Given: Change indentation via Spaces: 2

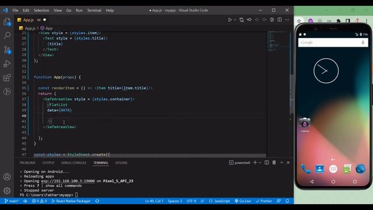Looking at the screenshot, I should point(175,201).
